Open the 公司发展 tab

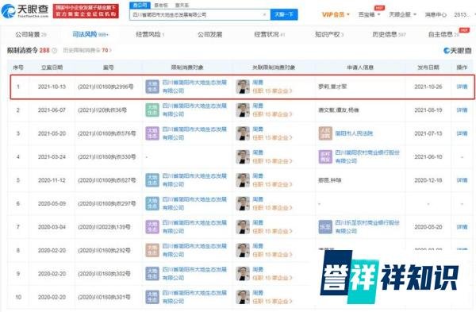click(209, 35)
